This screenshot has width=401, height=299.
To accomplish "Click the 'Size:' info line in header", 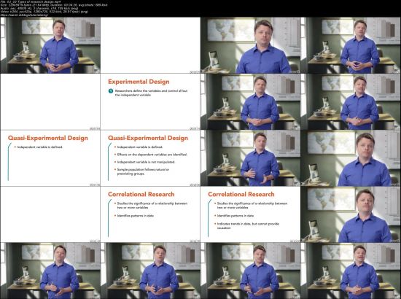I will [54, 5].
